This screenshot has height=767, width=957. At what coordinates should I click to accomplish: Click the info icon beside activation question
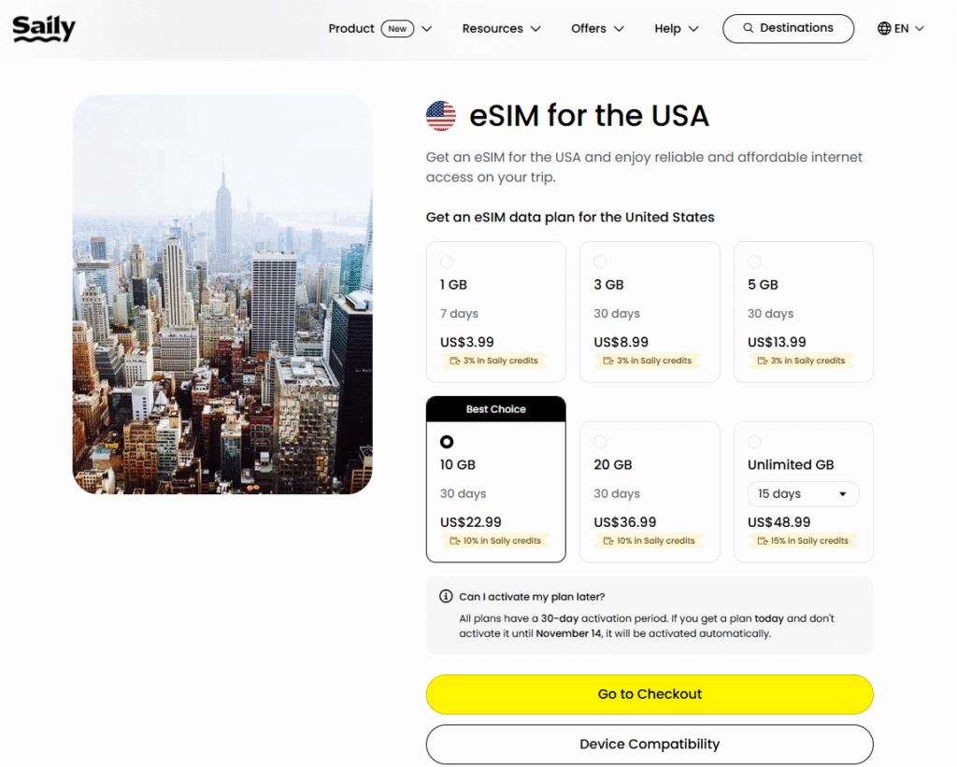pos(446,596)
